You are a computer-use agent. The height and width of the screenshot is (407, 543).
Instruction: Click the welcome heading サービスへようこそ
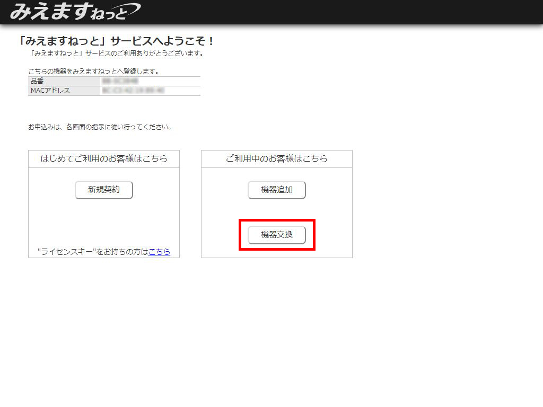pyautogui.click(x=117, y=41)
